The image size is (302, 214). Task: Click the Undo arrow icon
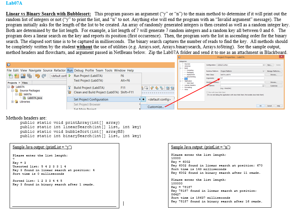click(38, 76)
